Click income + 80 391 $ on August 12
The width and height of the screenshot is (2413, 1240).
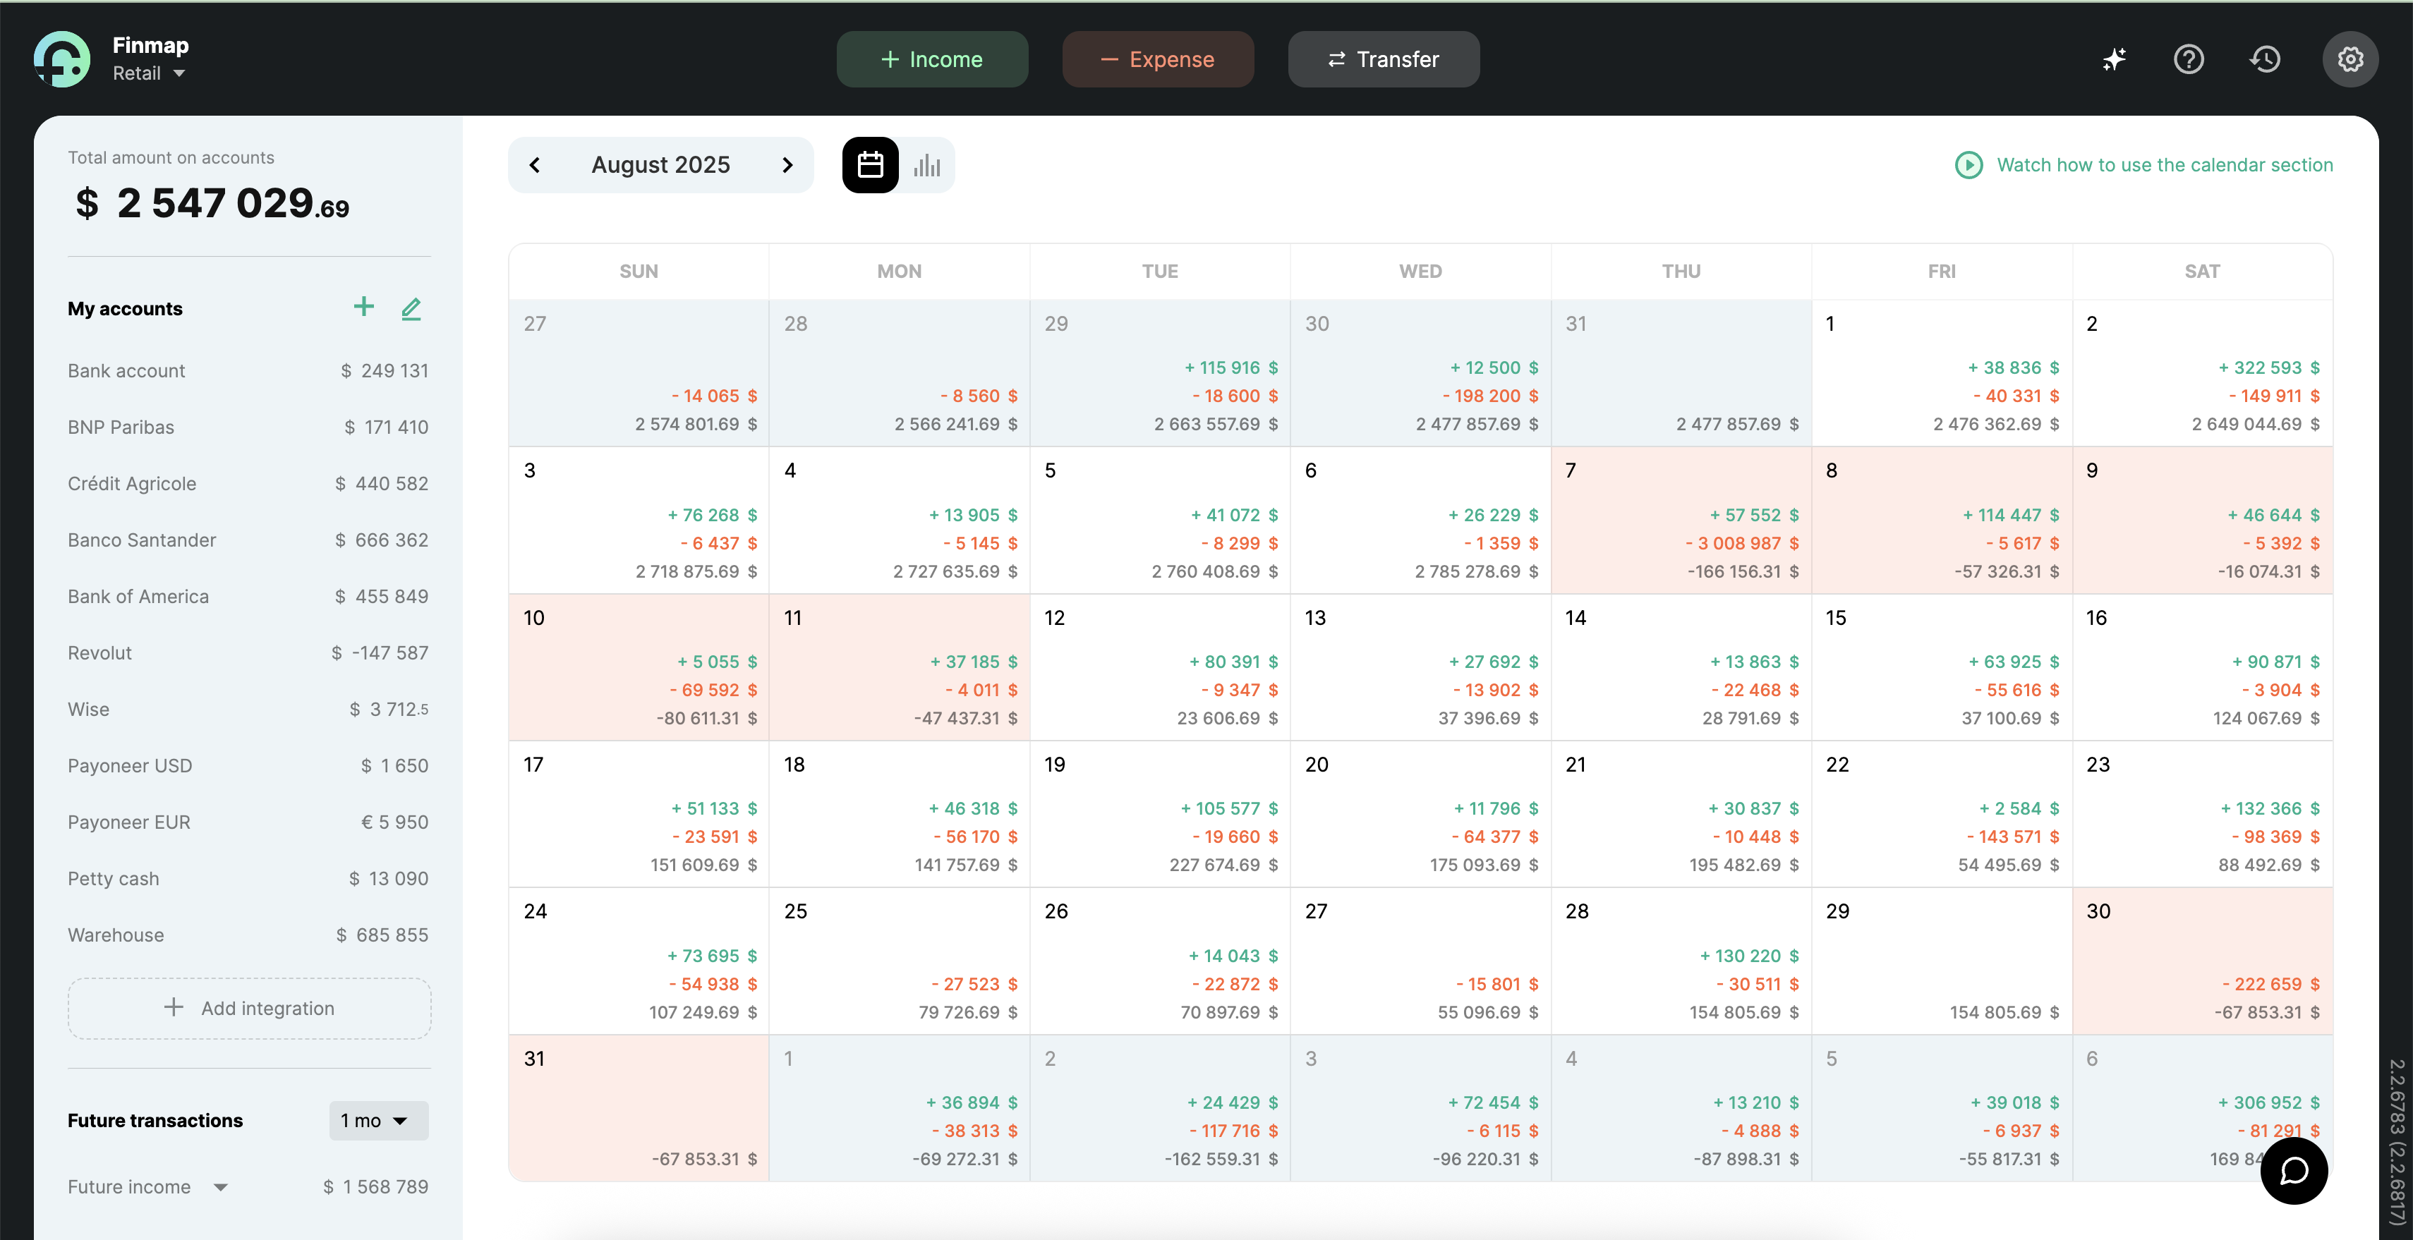(1233, 661)
